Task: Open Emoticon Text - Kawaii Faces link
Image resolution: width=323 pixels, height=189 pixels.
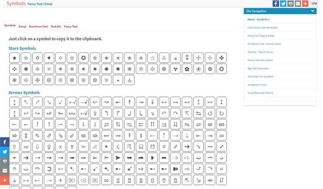Action: pyautogui.click(x=264, y=44)
